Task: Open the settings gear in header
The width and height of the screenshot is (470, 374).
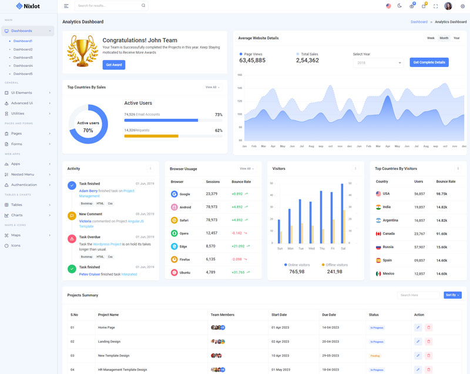Action: pos(462,6)
